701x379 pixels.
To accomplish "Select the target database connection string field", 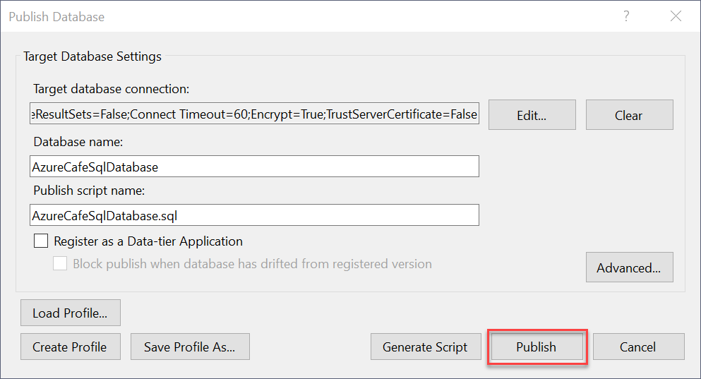I will point(254,114).
